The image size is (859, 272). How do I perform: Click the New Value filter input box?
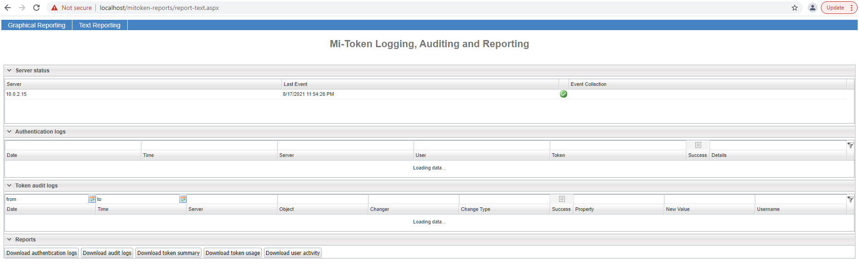point(710,199)
